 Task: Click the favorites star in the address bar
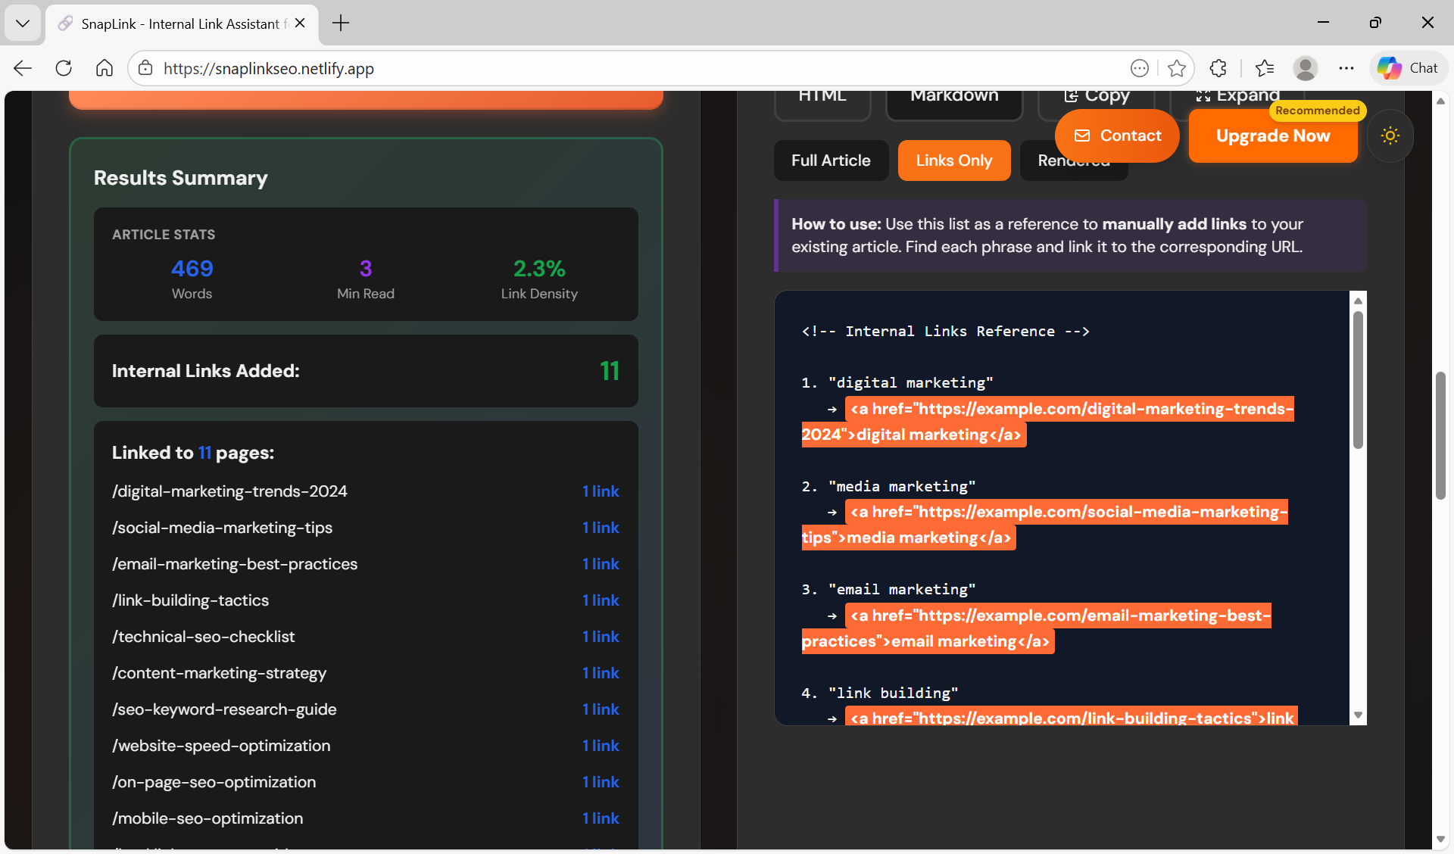(x=1177, y=68)
